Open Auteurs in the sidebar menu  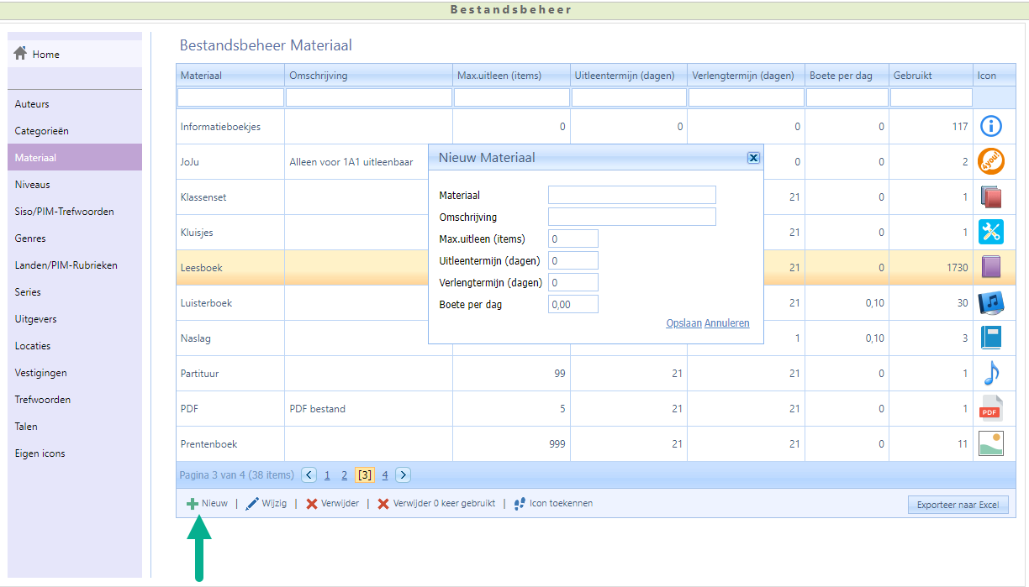pyautogui.click(x=32, y=104)
